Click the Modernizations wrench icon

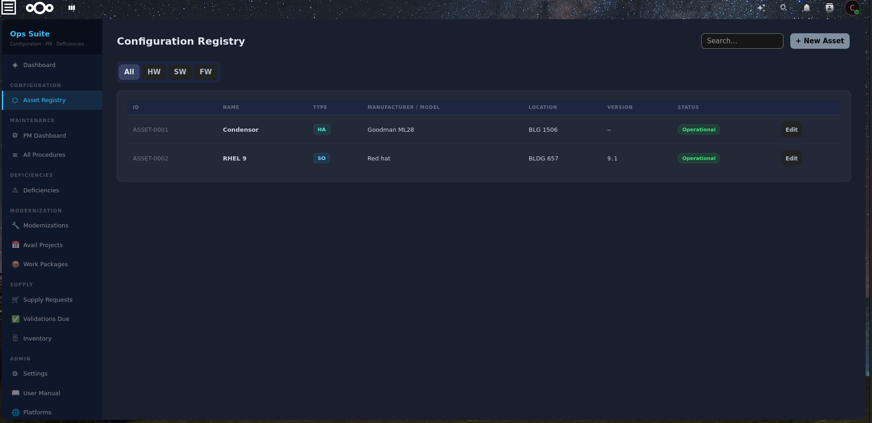[x=16, y=226]
